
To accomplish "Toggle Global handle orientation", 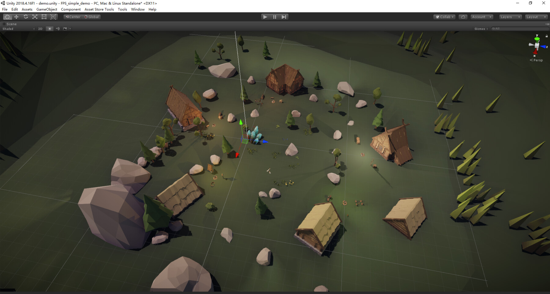I will coord(91,17).
